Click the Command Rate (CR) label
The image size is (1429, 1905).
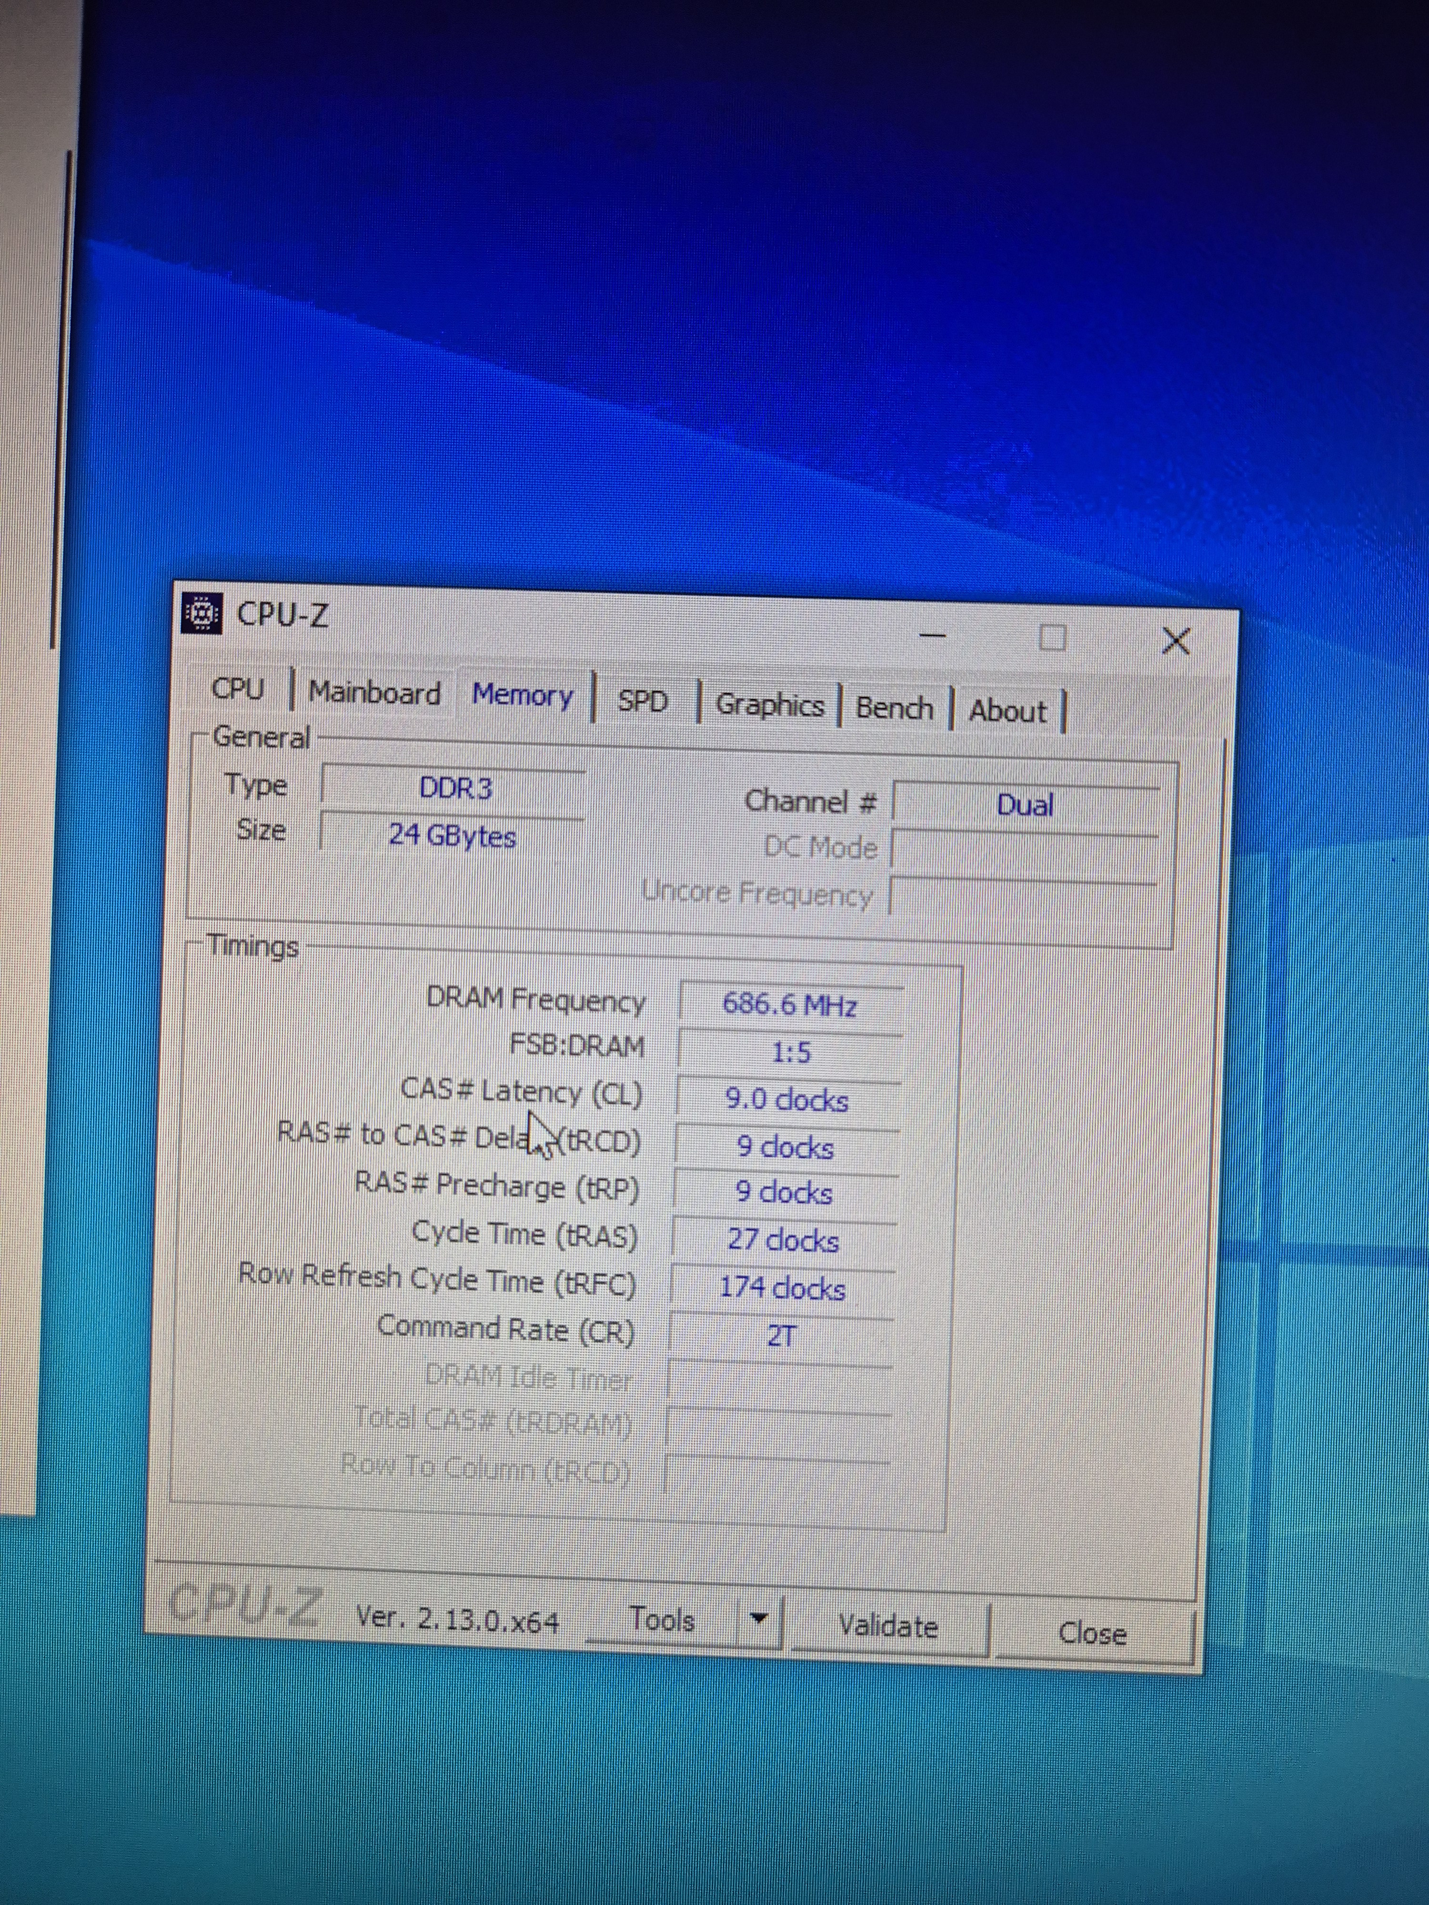click(x=505, y=1328)
